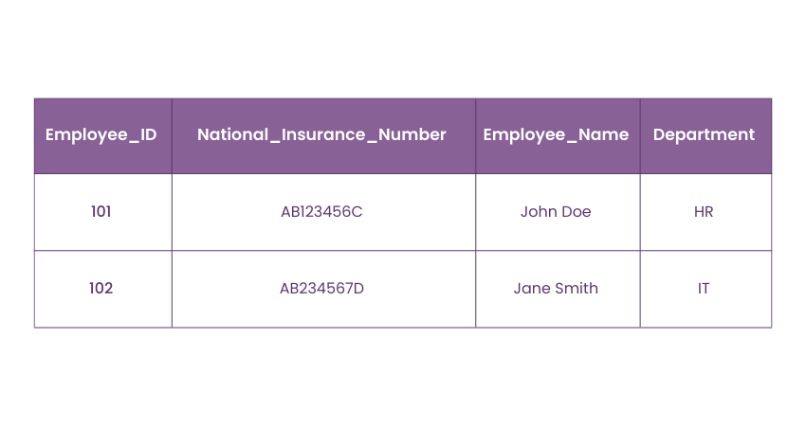Select the word Name in the header

coord(603,134)
